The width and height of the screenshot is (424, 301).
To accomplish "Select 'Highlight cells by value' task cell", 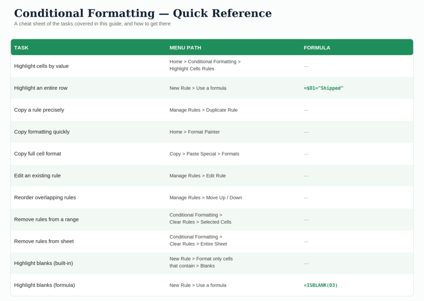I will coord(41,66).
